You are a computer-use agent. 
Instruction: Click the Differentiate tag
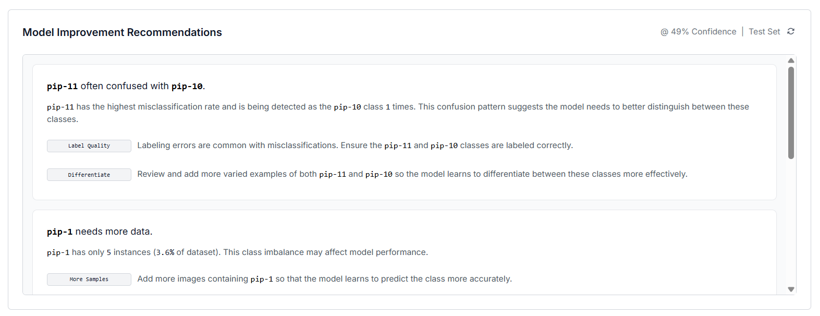[x=89, y=175]
